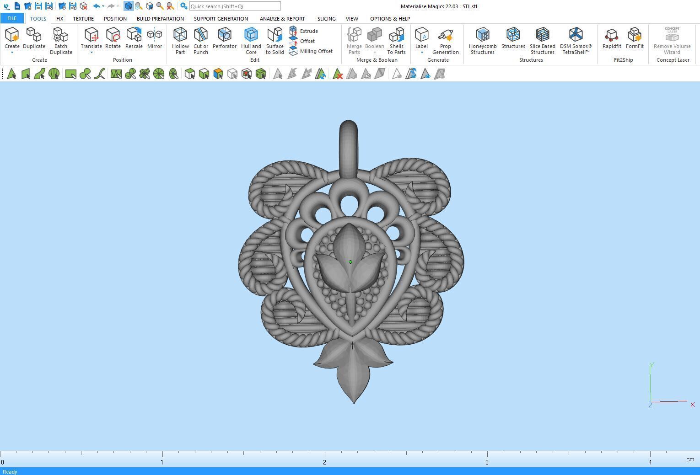The width and height of the screenshot is (700, 475).
Task: Click the Merge Parts tool
Action: 354,41
